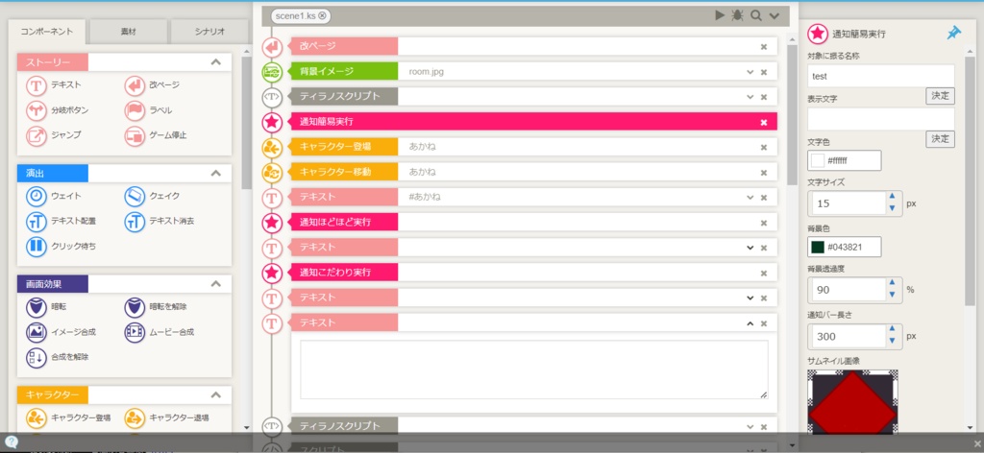Select the キャラクター退場 component
The height and width of the screenshot is (453, 984).
[x=167, y=417]
